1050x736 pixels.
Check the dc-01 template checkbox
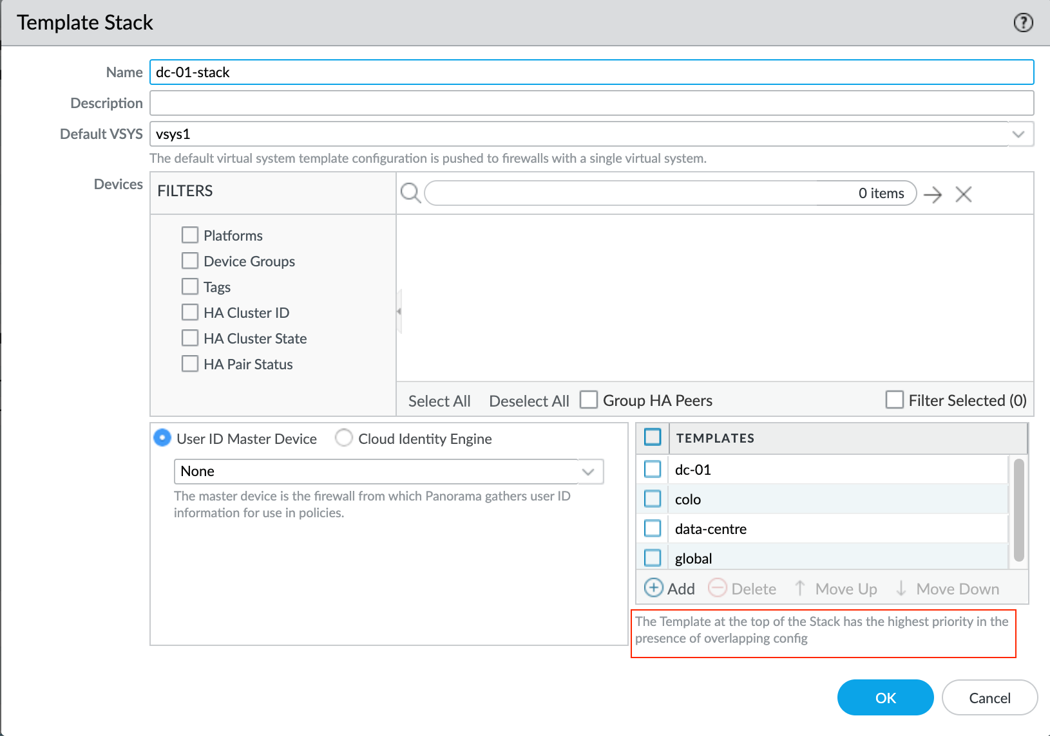coord(651,469)
